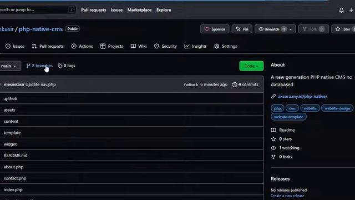View the 2 branches link

click(39, 66)
